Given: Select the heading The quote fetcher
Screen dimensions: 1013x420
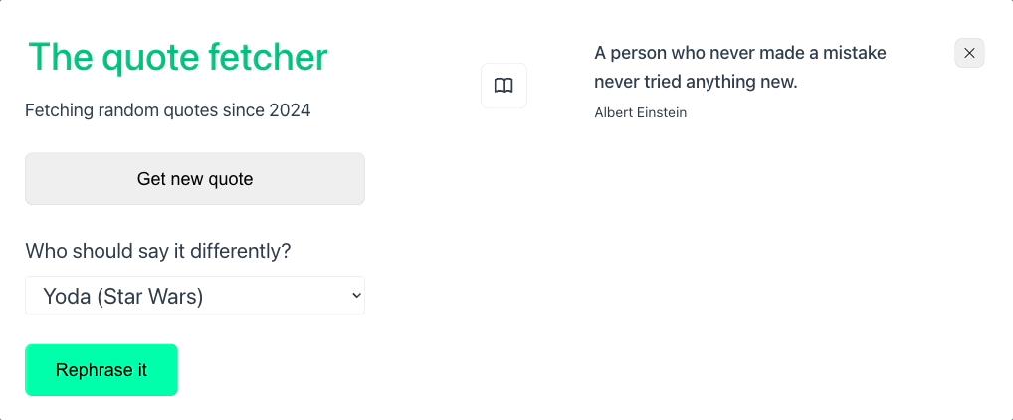Looking at the screenshot, I should pyautogui.click(x=178, y=56).
